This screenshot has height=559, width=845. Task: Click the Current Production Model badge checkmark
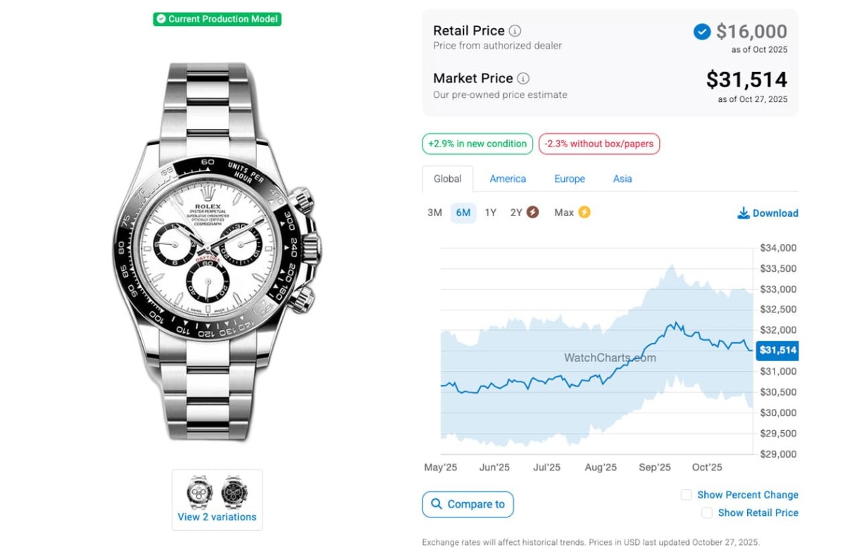click(161, 19)
